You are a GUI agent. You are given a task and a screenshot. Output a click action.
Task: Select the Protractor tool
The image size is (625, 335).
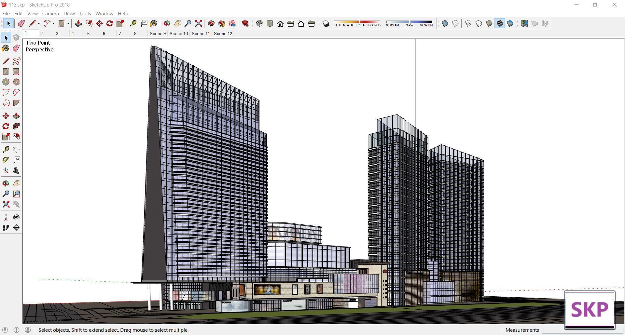click(x=6, y=160)
